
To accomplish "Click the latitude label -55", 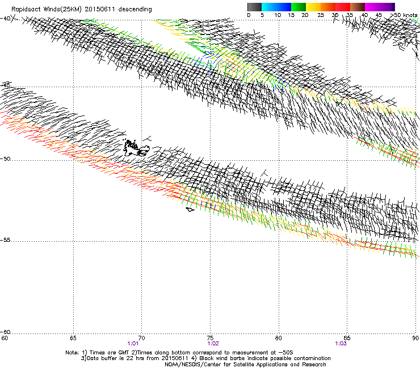I will 5,240.
